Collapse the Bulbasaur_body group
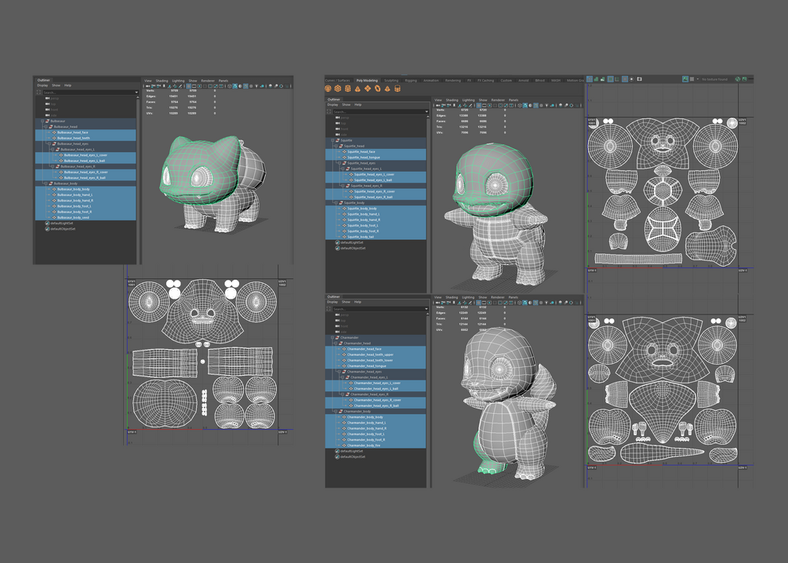 [x=45, y=183]
